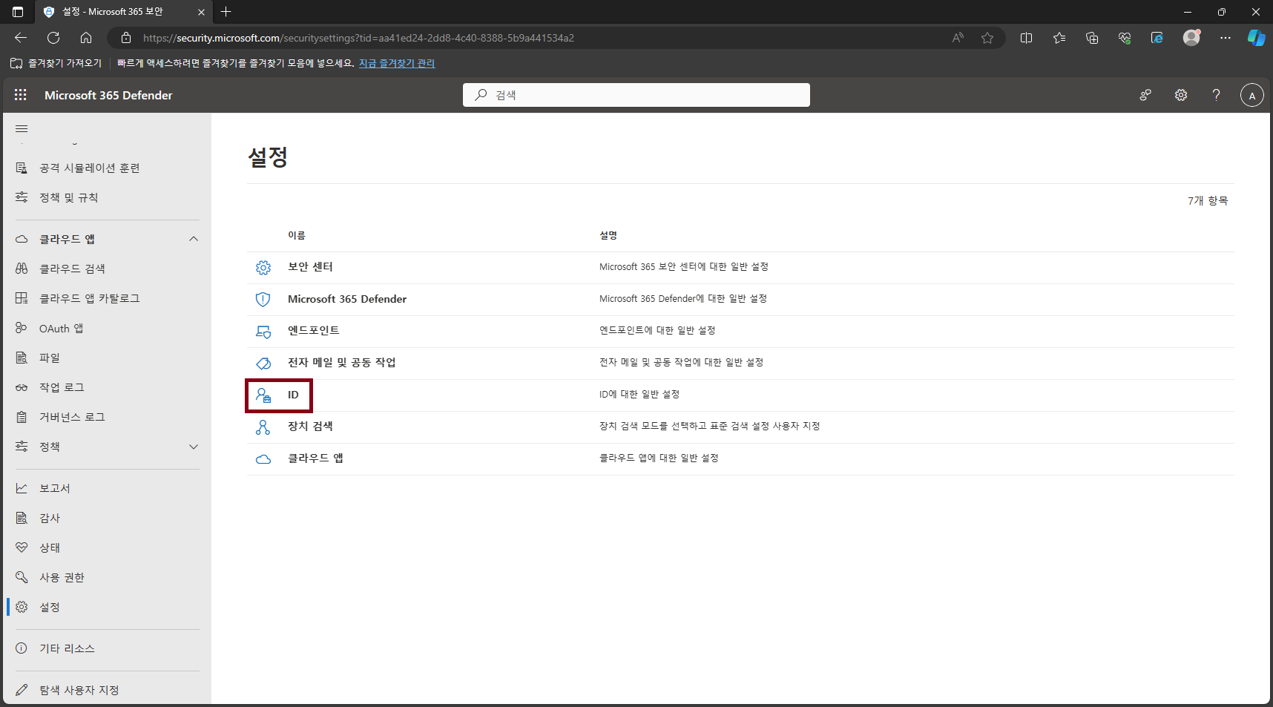Click the address bar URL
This screenshot has width=1273, height=707.
358,38
